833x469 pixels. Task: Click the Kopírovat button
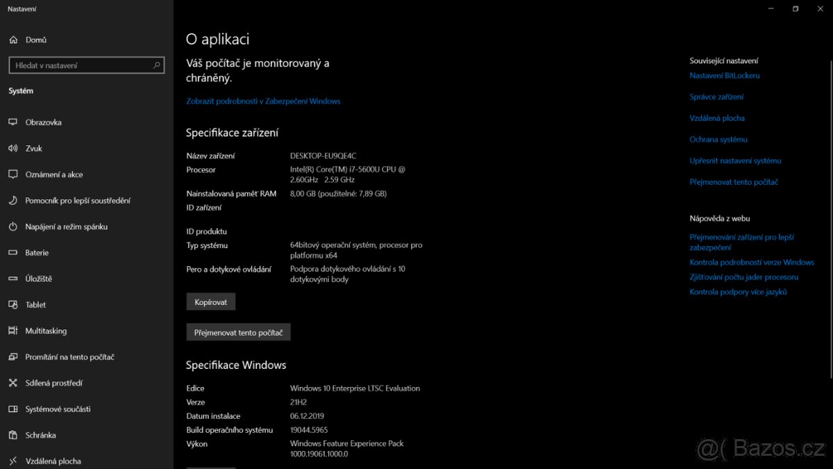click(x=210, y=301)
